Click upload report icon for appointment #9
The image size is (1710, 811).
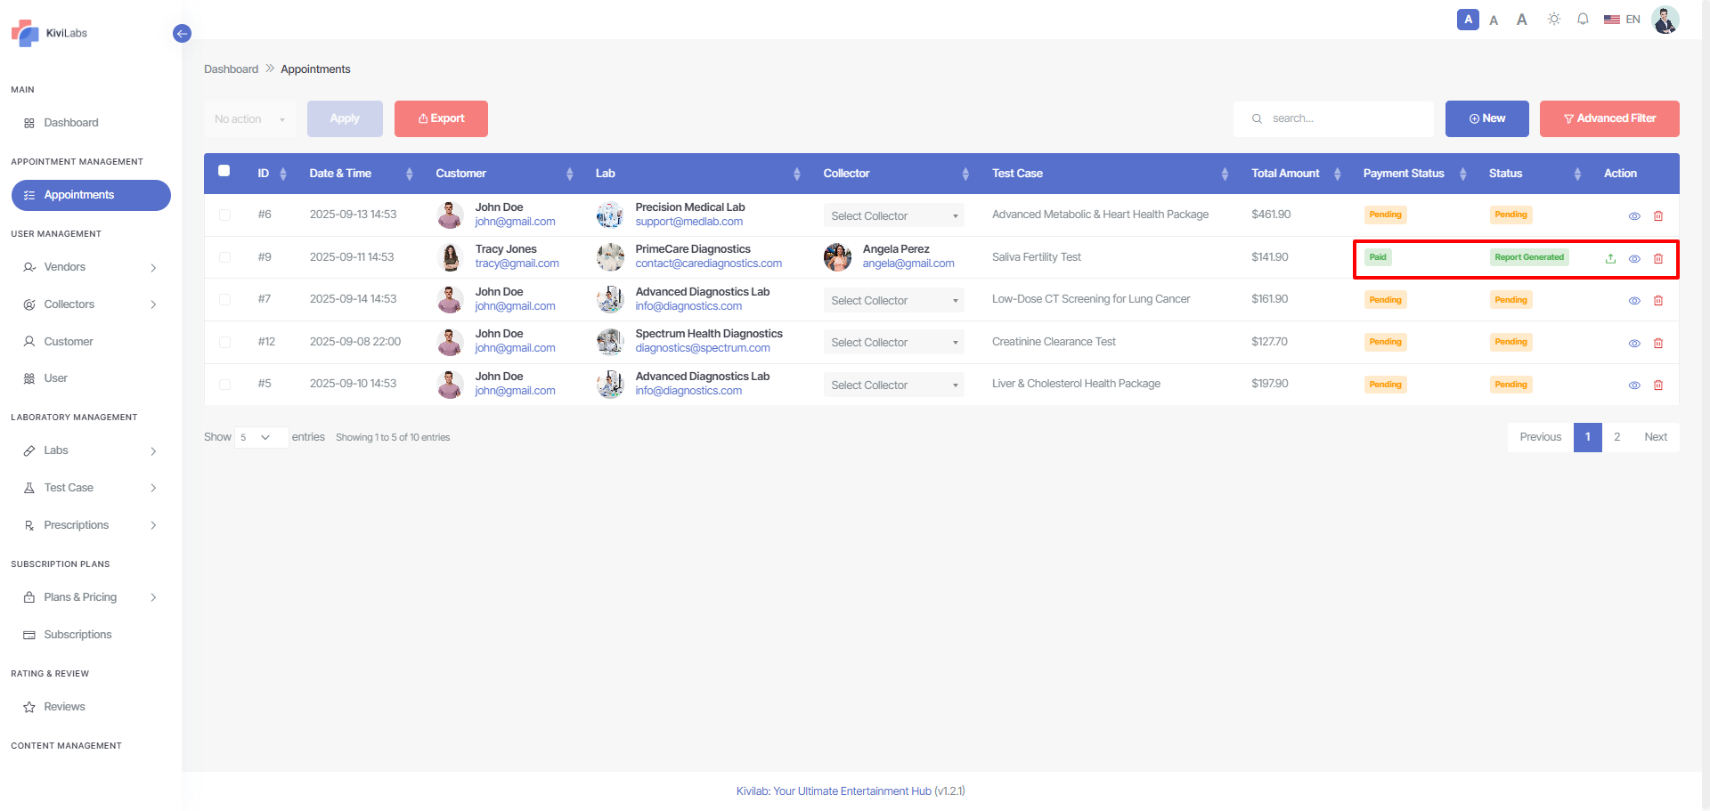click(x=1610, y=258)
